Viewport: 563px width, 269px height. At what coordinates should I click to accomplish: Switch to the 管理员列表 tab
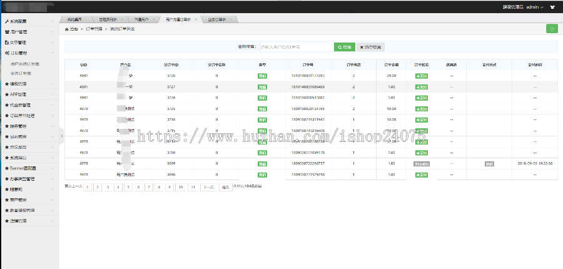coord(109,19)
